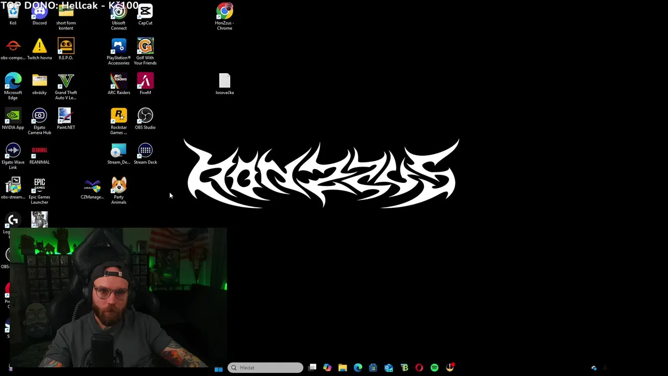Image resolution: width=668 pixels, height=376 pixels.
Task: Select the NVIDIA App shortcut
Action: [13, 119]
